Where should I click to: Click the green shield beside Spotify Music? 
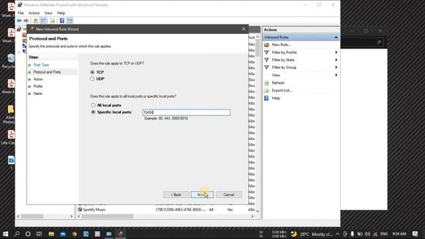(80, 210)
